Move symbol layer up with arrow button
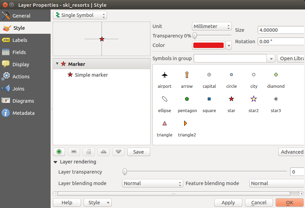 (104, 152)
